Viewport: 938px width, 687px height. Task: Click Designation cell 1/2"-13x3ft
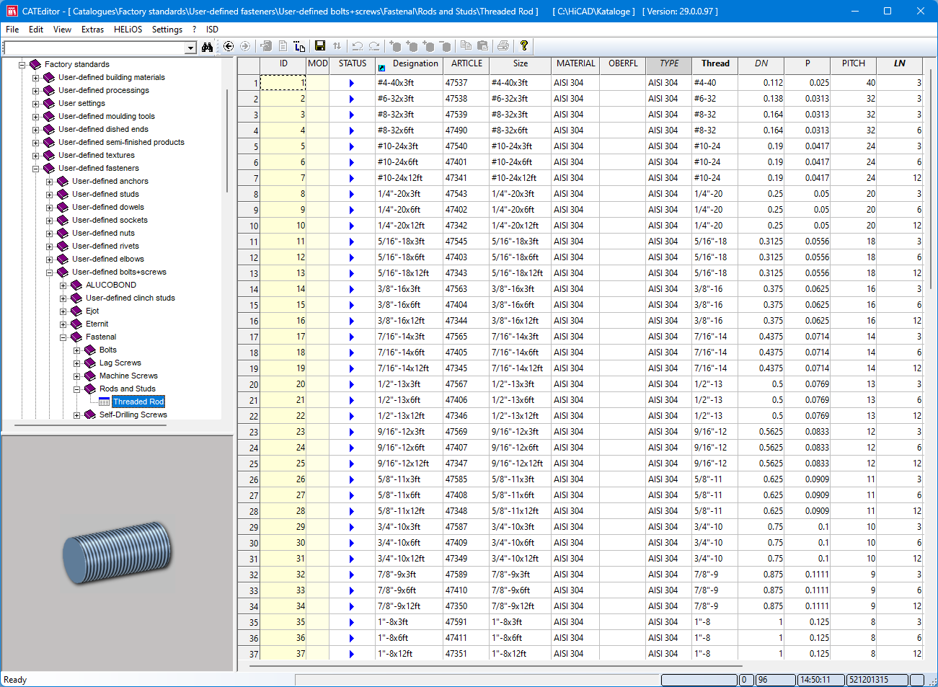point(410,384)
